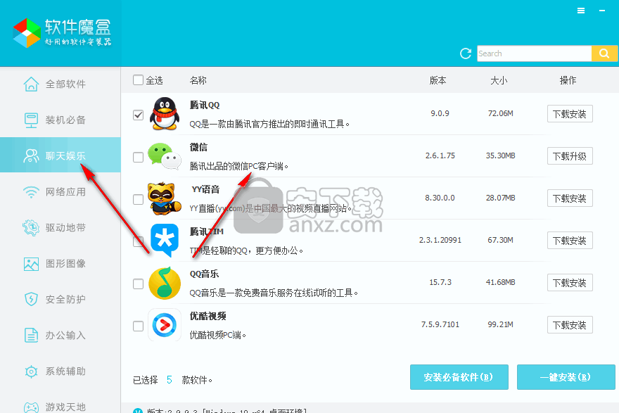Click the 微信 green chat bubble icon
Screen dimensions: 619x413
(164, 156)
